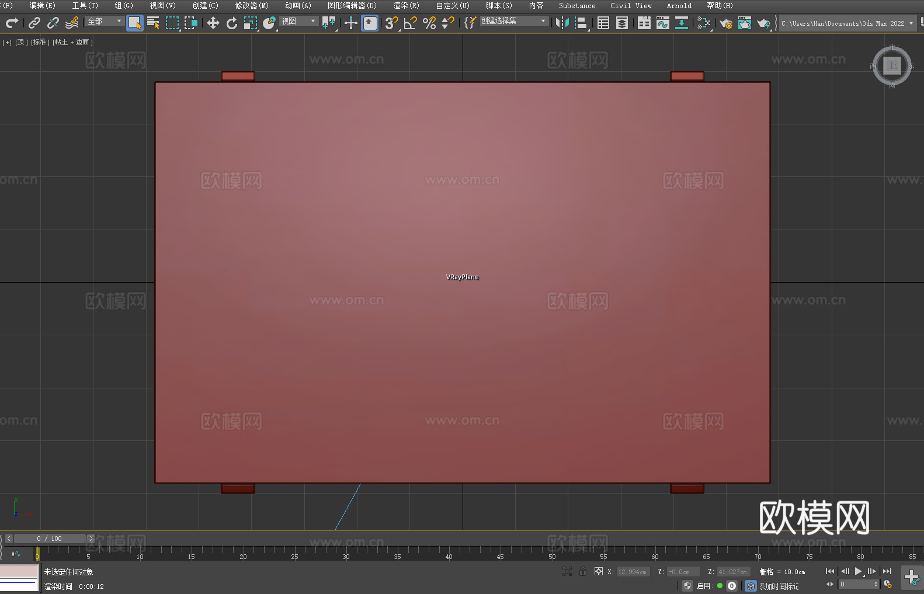This screenshot has width=924, height=594.
Task: Open the reference coordinate system dropdown 视图
Action: pyautogui.click(x=298, y=21)
